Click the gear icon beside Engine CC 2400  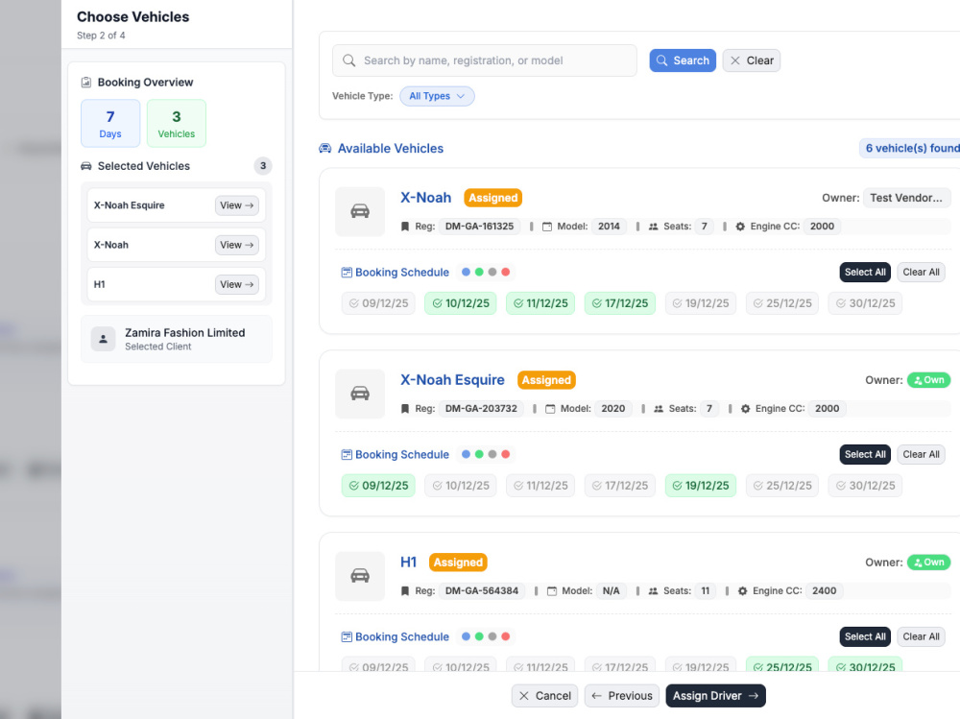click(x=743, y=591)
